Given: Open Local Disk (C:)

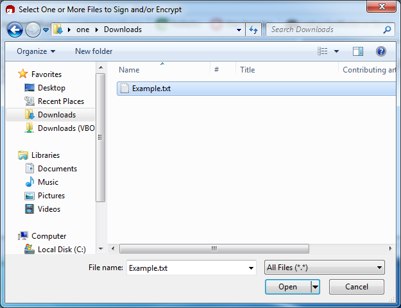Looking at the screenshot, I should pyautogui.click(x=62, y=250).
